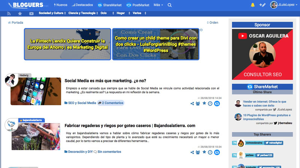Click the add new post pencil icon
300x168 pixels.
point(262,5)
